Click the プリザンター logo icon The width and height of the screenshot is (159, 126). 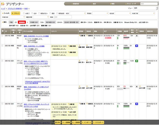click(x=3, y=4)
